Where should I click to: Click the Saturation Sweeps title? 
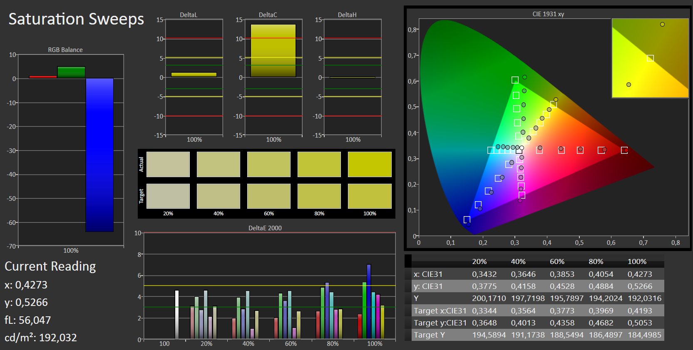coord(76,19)
